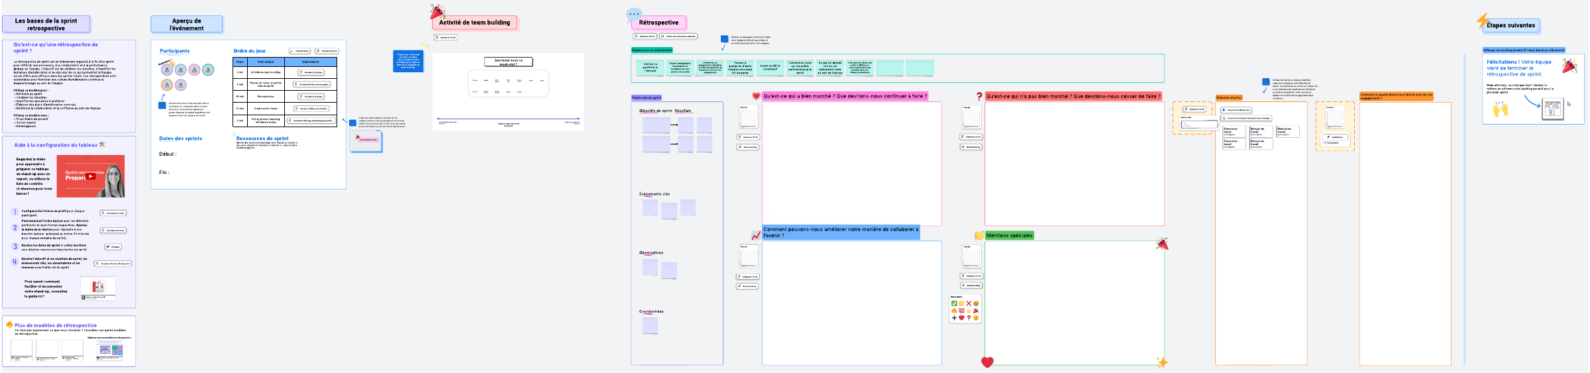Select the raised hands emoji in Félicitations card
Screen dimensions: 1590x373
coord(1500,109)
